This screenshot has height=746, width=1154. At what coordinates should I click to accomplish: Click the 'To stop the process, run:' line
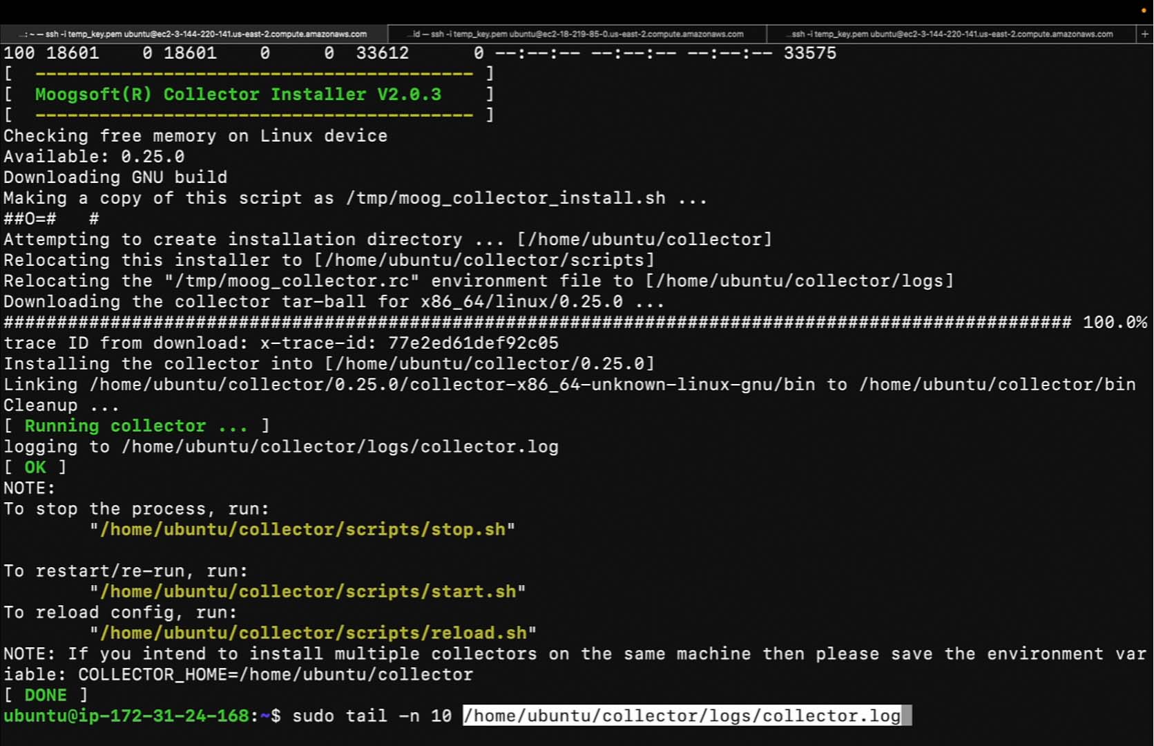click(137, 508)
